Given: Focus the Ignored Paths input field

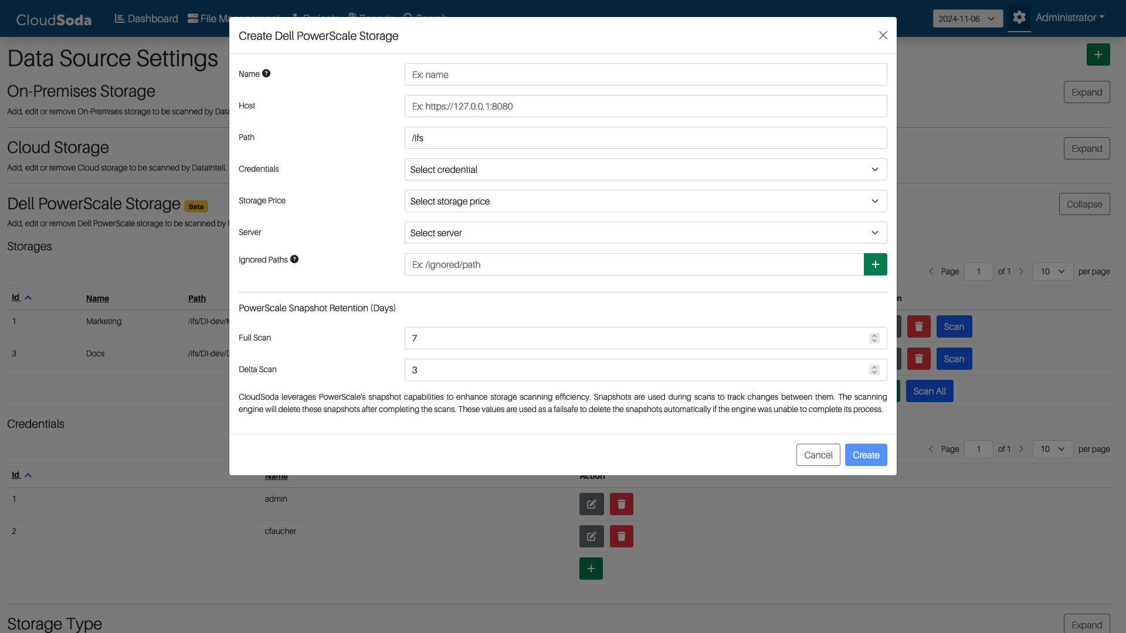Looking at the screenshot, I should (x=634, y=264).
